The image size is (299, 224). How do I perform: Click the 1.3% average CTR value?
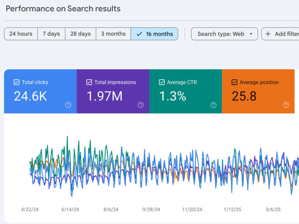click(173, 96)
